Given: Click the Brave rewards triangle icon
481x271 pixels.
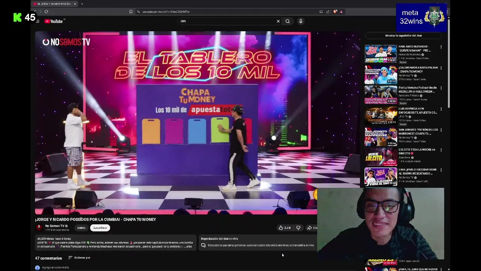Looking at the screenshot, I should (341, 12).
